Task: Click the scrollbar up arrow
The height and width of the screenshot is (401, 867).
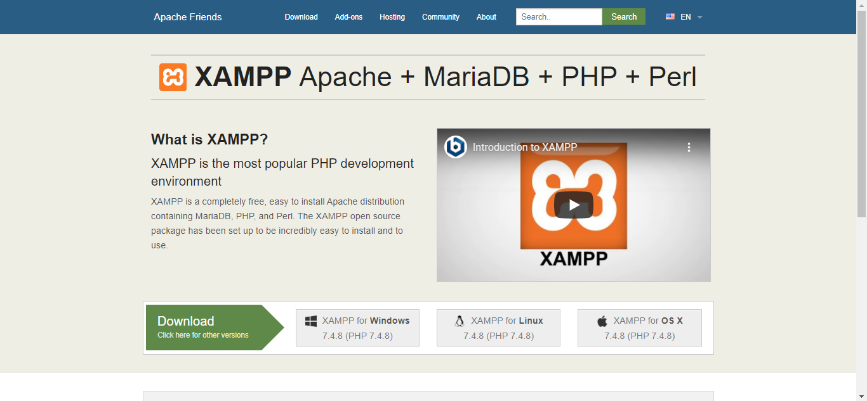Action: coord(861,5)
